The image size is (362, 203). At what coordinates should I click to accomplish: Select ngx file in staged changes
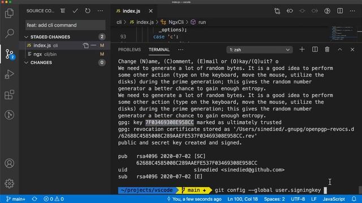coord(64,54)
